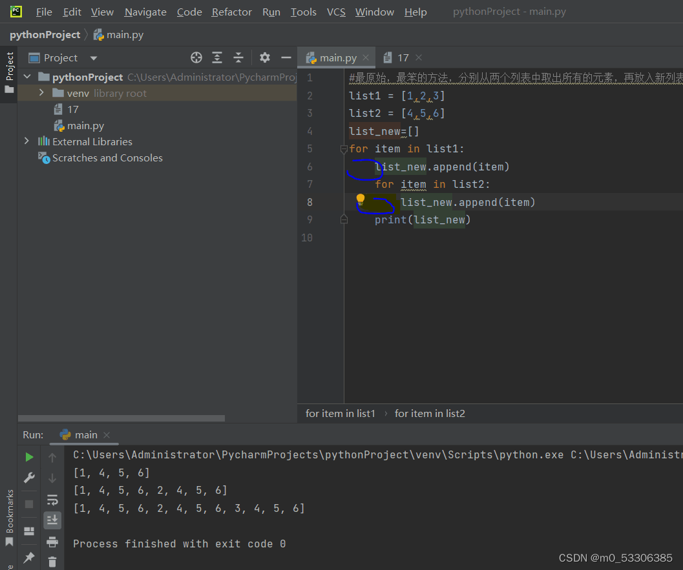This screenshot has width=683, height=570.
Task: Click the Print console output icon
Action: [x=52, y=542]
